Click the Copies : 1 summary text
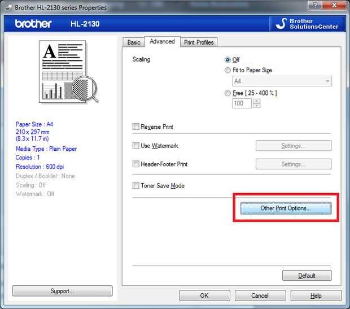The image size is (350, 309). [28, 158]
